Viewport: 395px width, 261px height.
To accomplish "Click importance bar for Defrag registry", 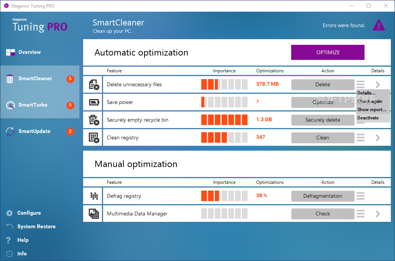I will click(224, 196).
